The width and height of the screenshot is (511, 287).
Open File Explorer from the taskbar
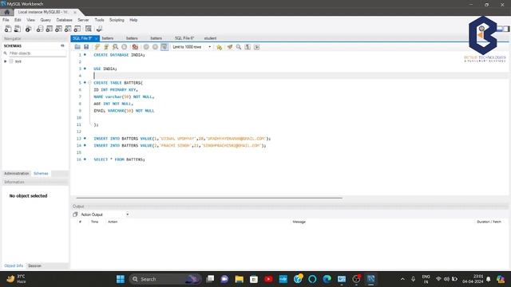240,279
